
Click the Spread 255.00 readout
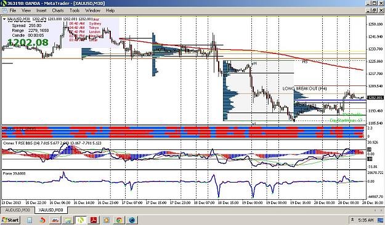(26, 25)
